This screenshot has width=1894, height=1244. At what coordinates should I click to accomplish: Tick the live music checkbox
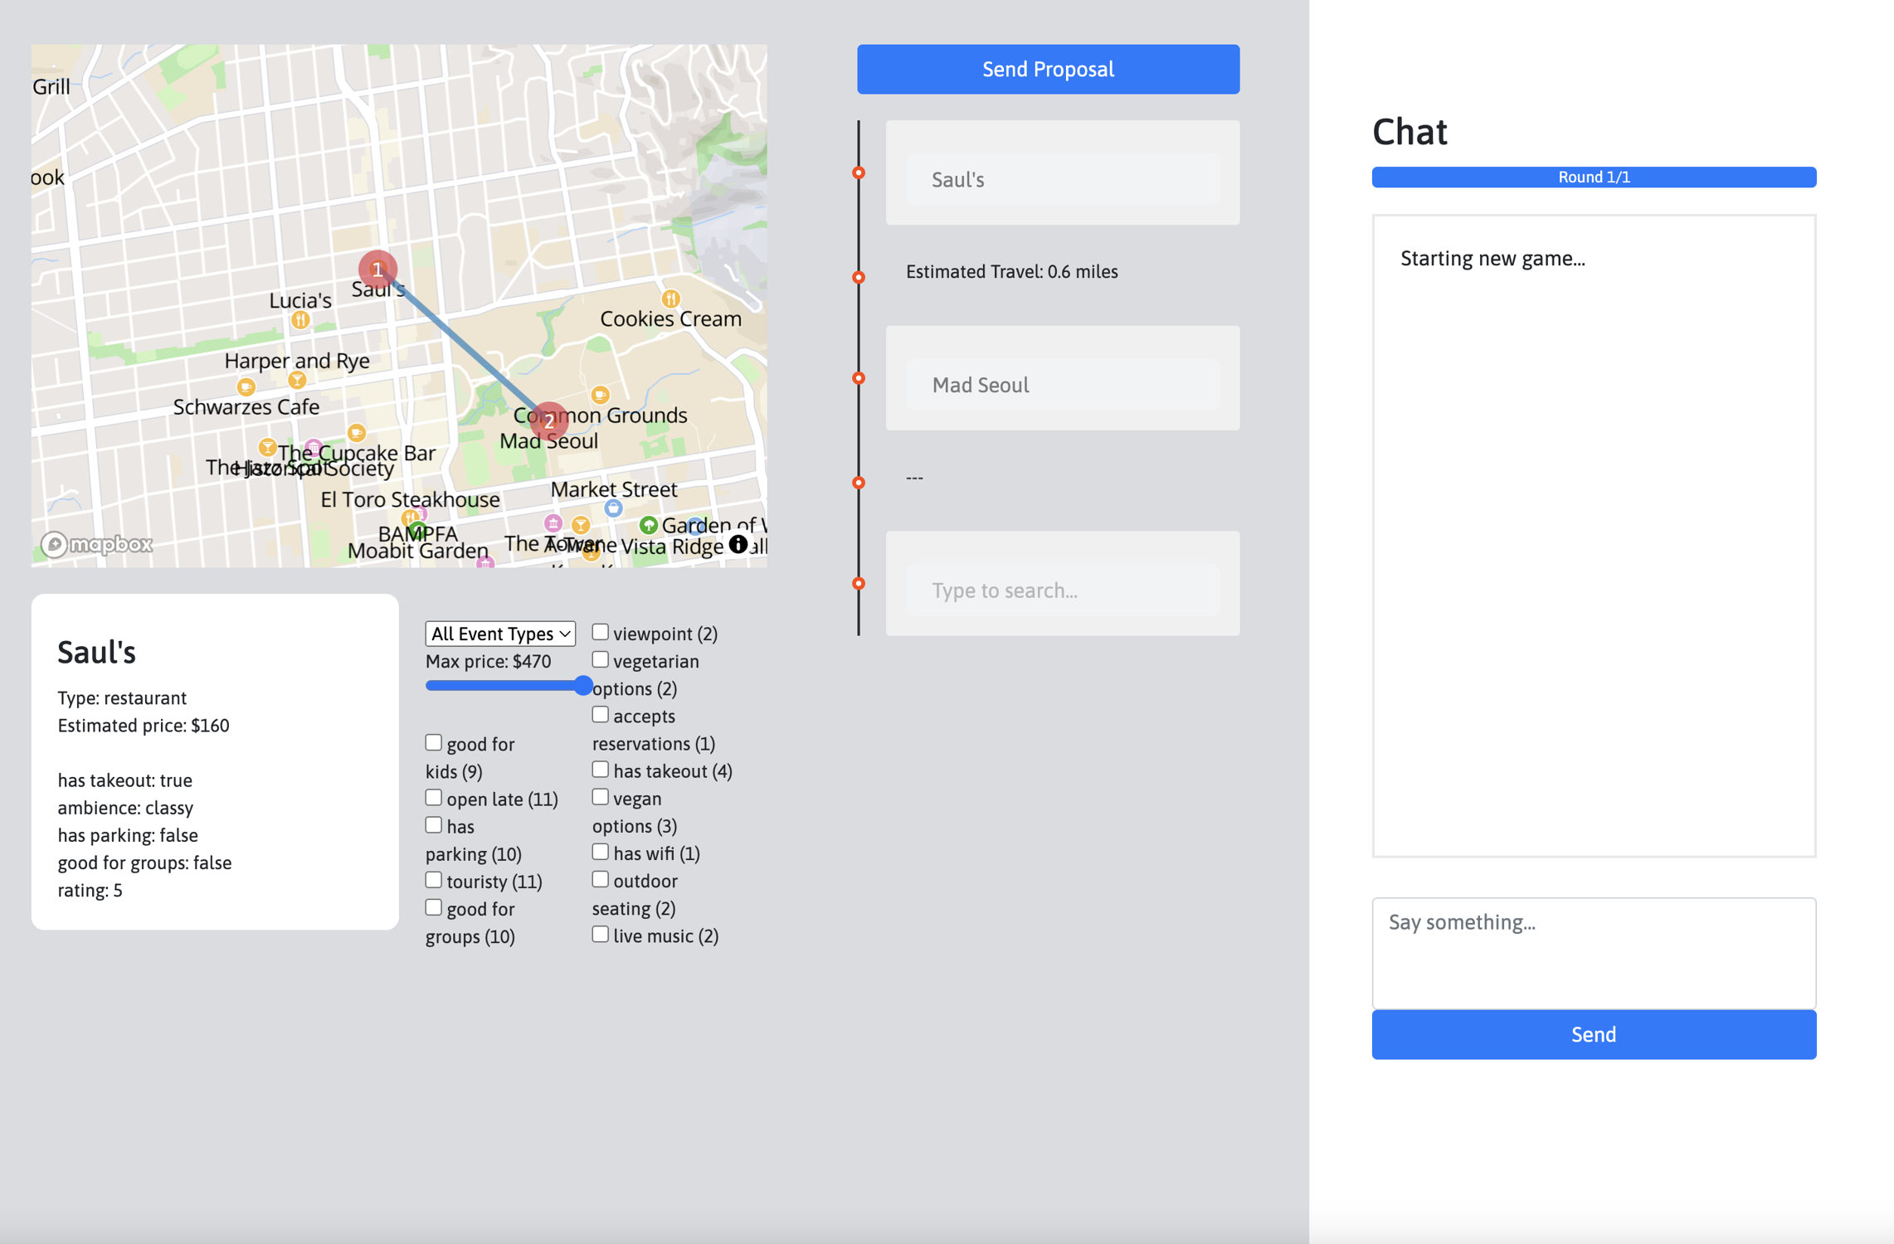(x=600, y=935)
